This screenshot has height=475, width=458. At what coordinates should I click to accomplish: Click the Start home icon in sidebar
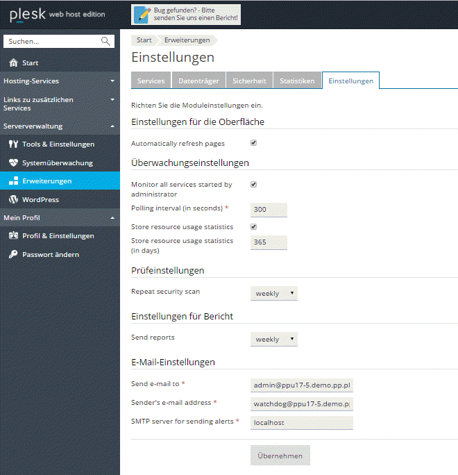tap(13, 62)
